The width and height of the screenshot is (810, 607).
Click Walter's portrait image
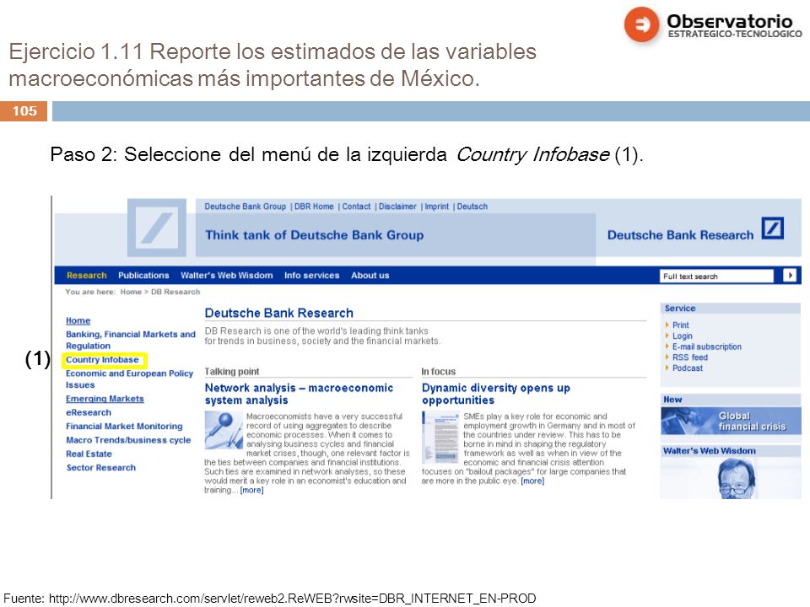[x=736, y=479]
